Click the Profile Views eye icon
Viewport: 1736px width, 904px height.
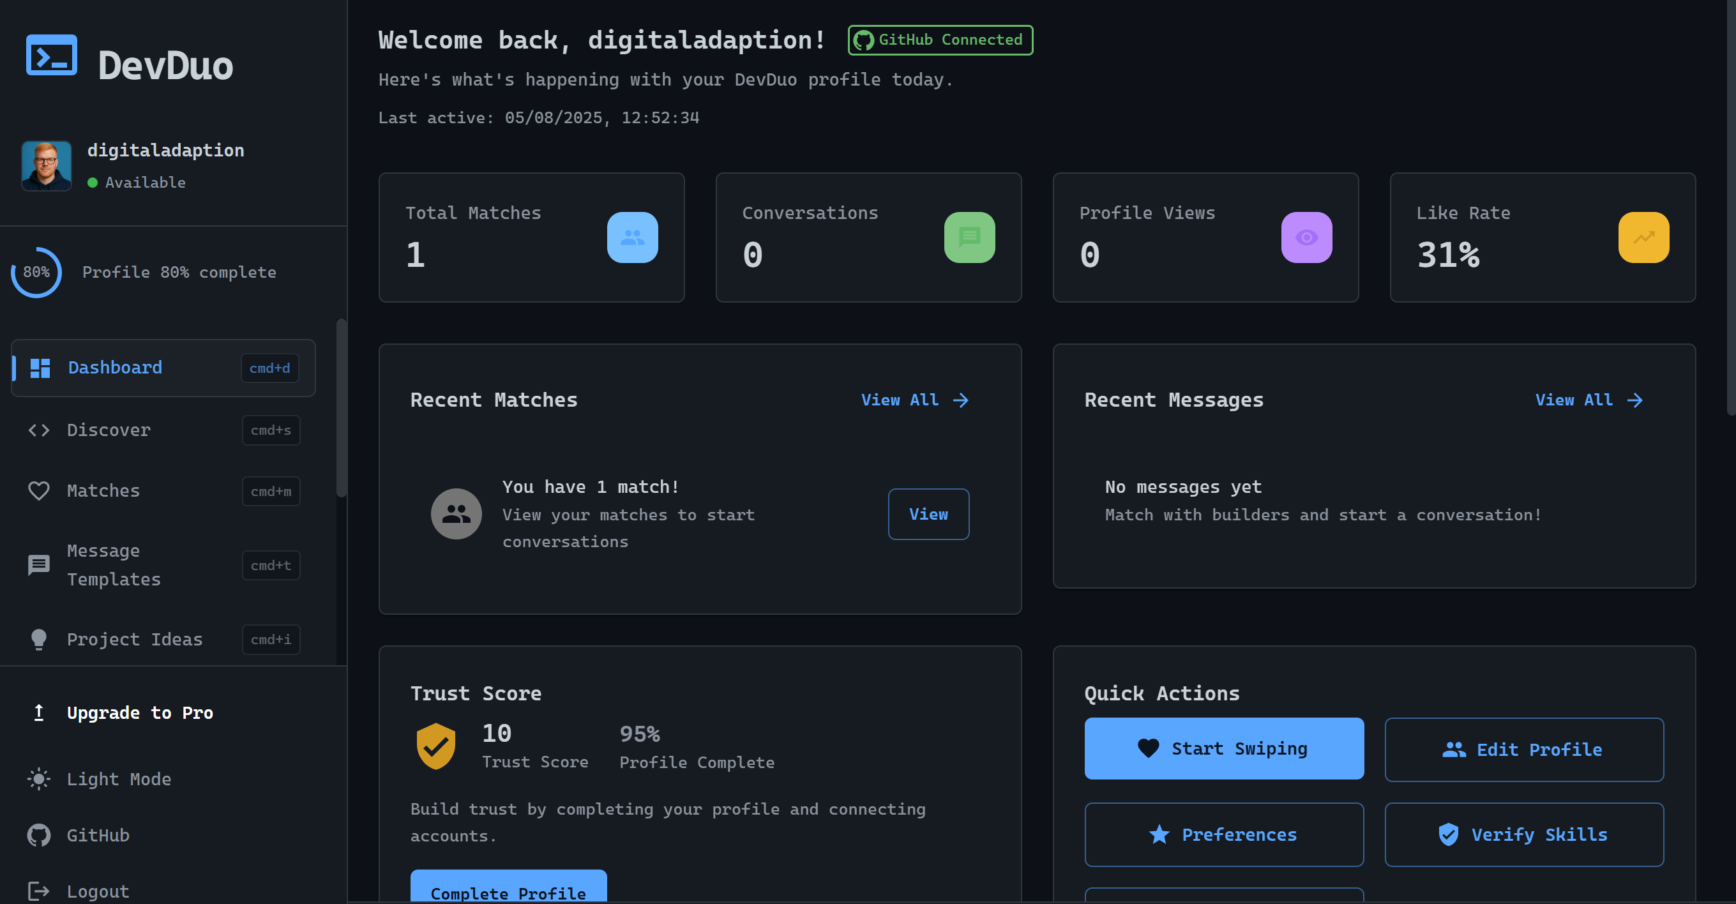[x=1306, y=237]
